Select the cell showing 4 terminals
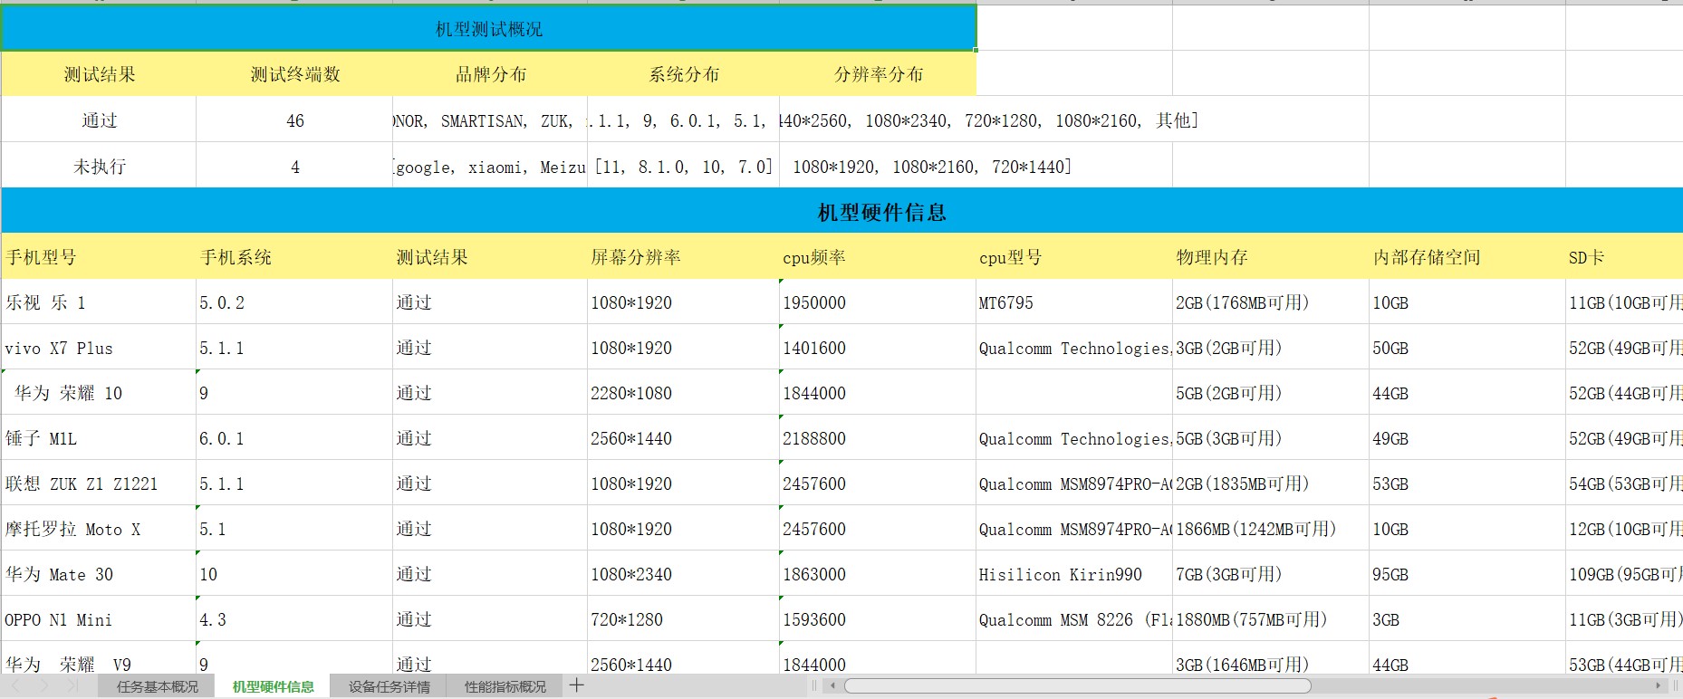The width and height of the screenshot is (1683, 699). (x=295, y=167)
